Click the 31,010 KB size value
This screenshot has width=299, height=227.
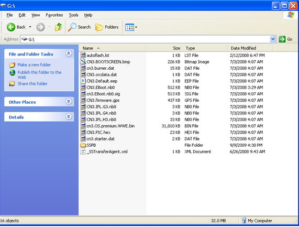pyautogui.click(x=171, y=126)
